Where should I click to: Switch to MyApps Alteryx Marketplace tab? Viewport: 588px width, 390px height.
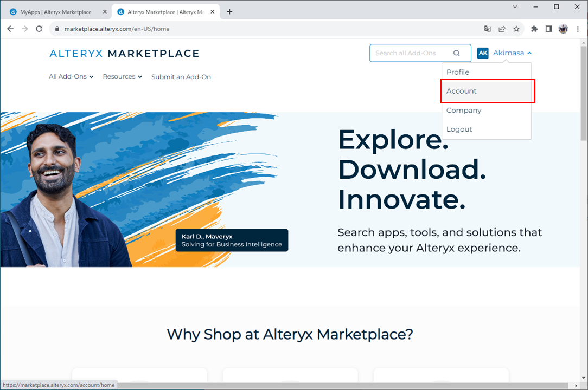coord(55,12)
